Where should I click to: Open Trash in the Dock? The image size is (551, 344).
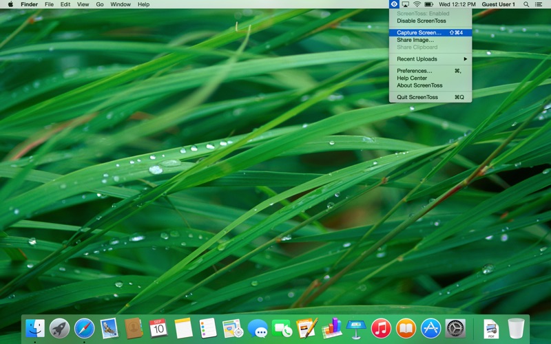pyautogui.click(x=516, y=328)
